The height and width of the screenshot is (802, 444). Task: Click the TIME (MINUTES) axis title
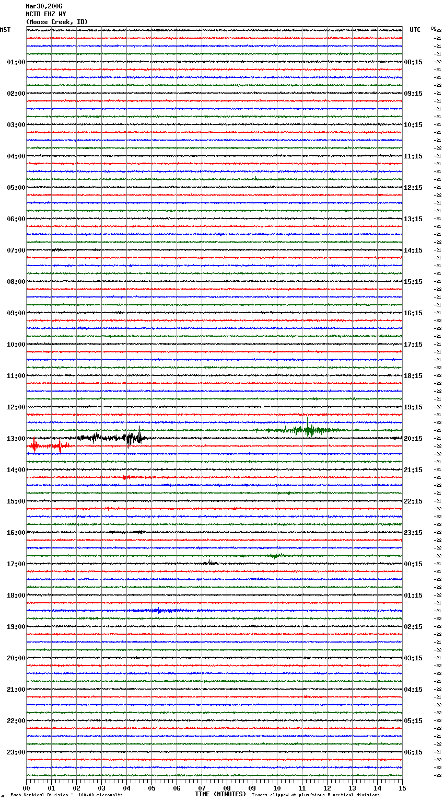pos(220,794)
